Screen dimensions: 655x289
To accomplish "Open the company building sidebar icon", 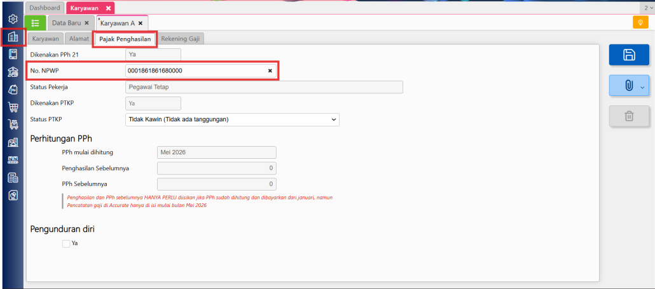I will 13,37.
